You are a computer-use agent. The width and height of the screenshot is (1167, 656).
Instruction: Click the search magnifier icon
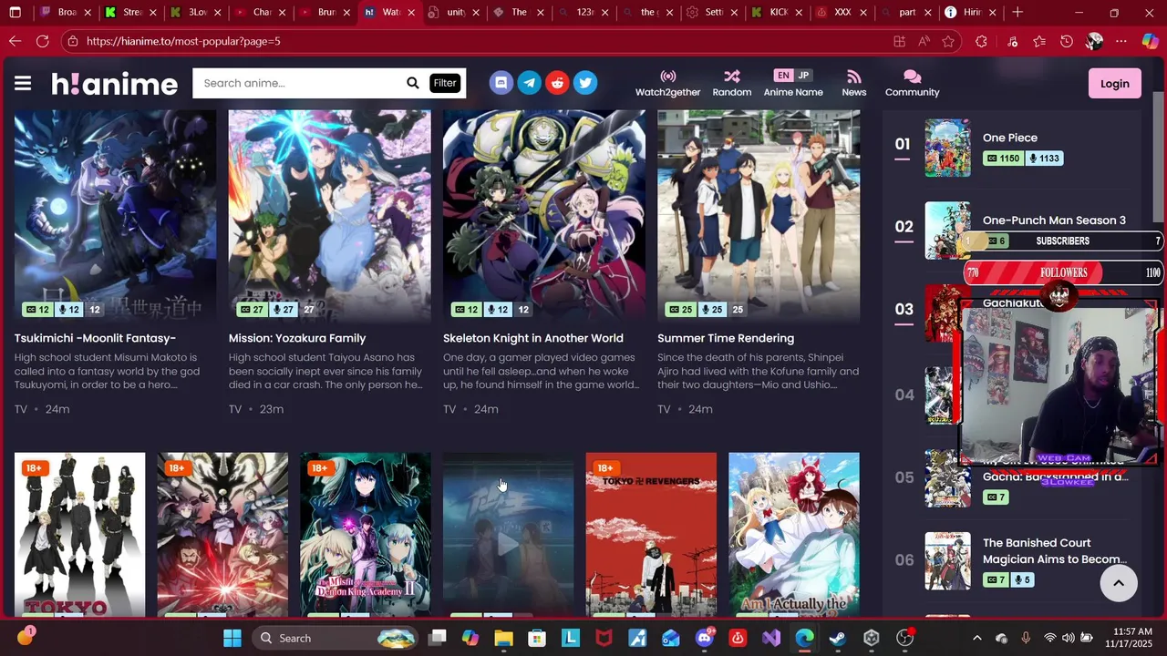pos(412,83)
